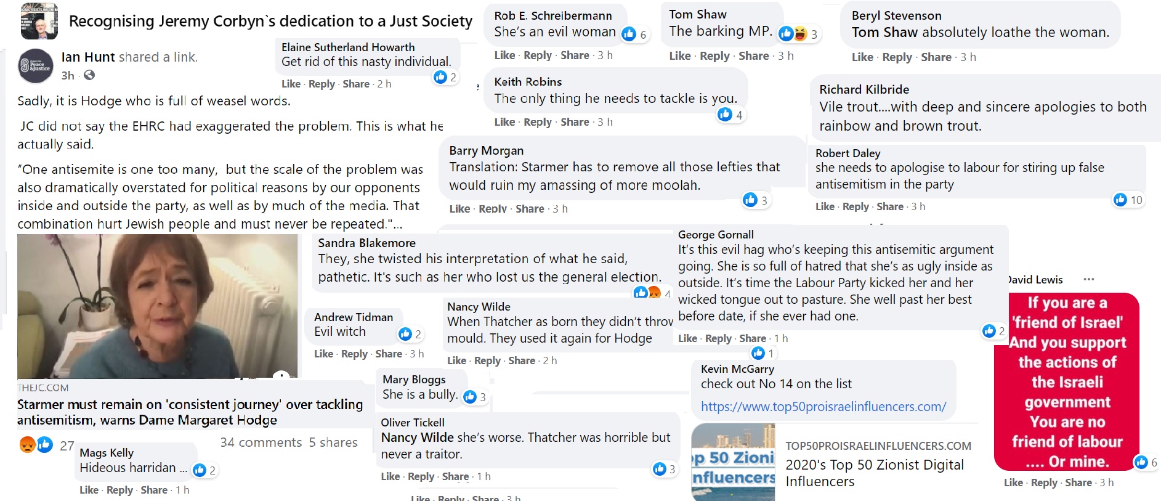Image resolution: width=1161 pixels, height=501 pixels.
Task: Open the three-dot menu beside David Lewis
Action: (1089, 279)
